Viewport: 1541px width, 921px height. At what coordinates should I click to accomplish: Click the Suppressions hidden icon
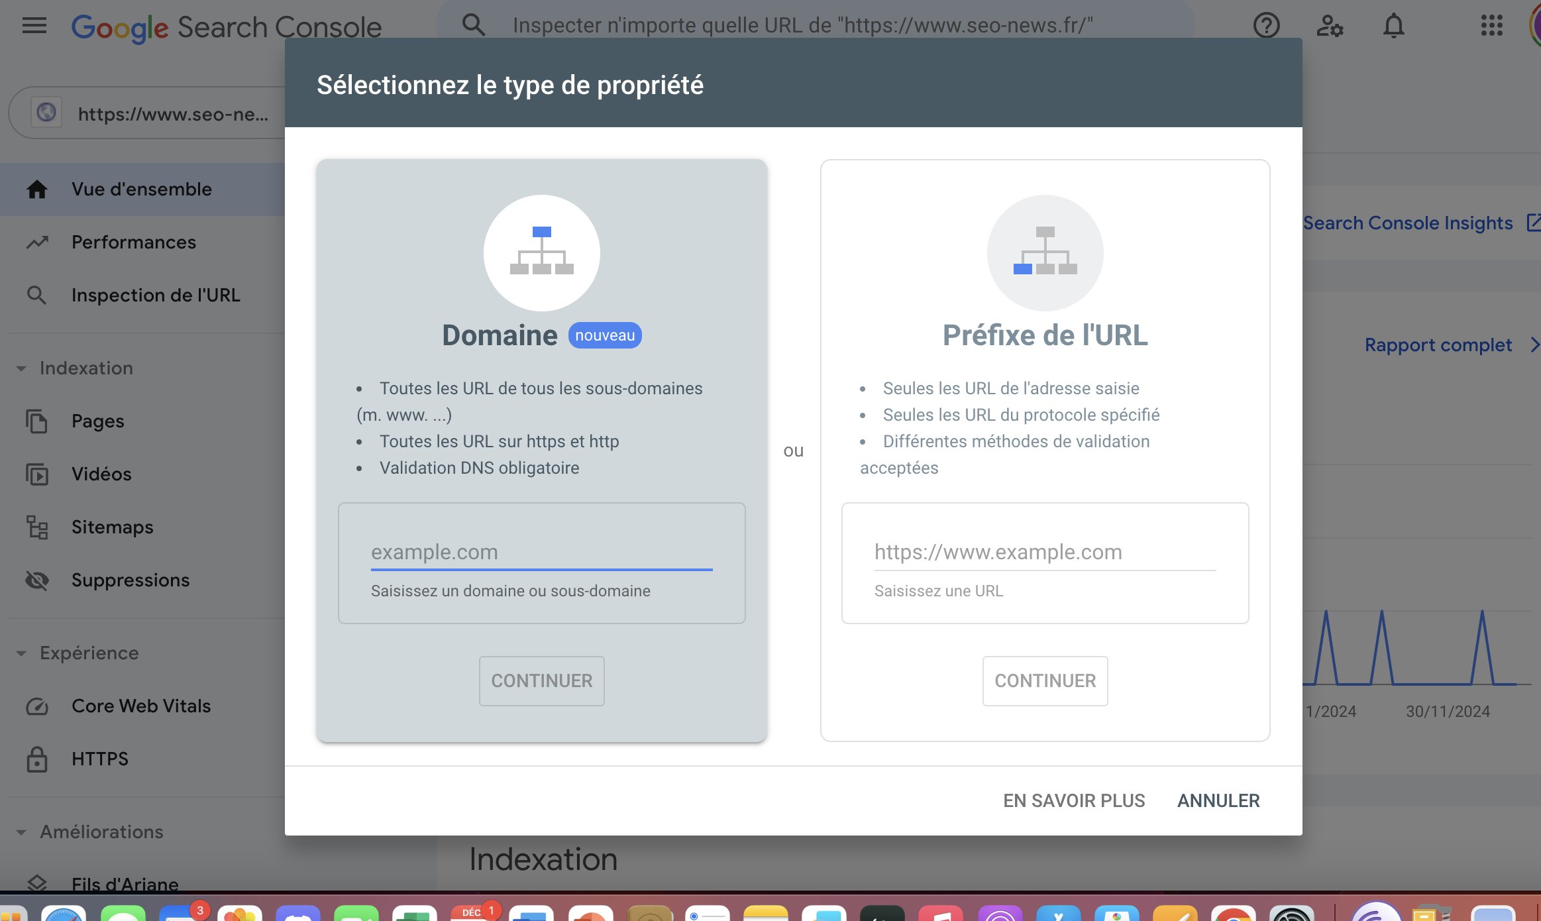(37, 578)
